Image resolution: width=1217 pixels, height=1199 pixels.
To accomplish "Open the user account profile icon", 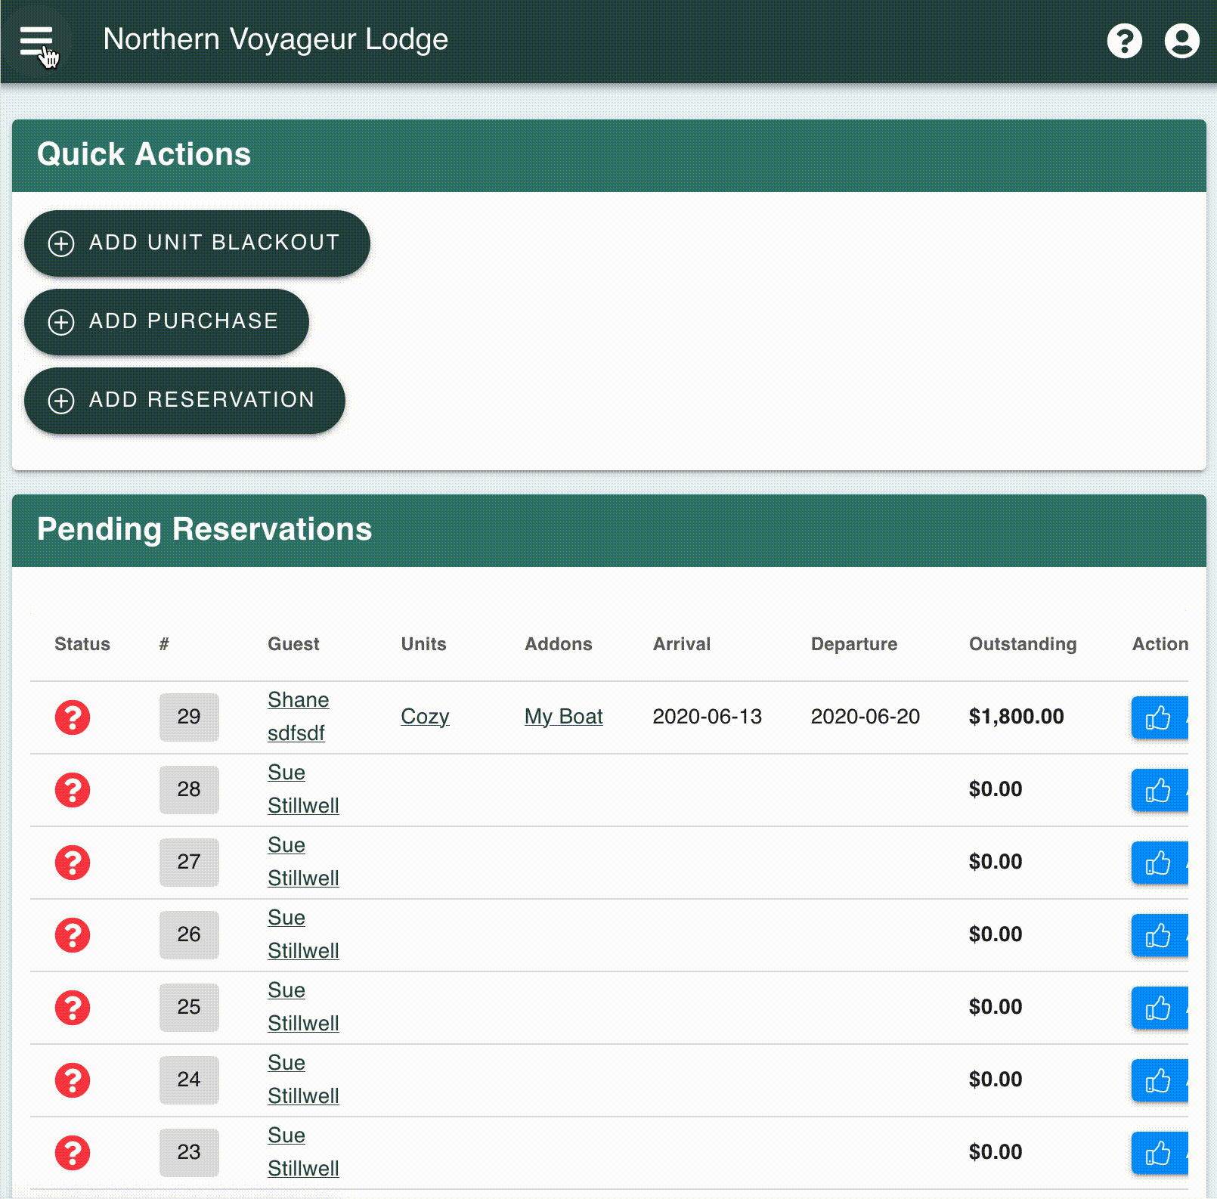I will 1181,41.
